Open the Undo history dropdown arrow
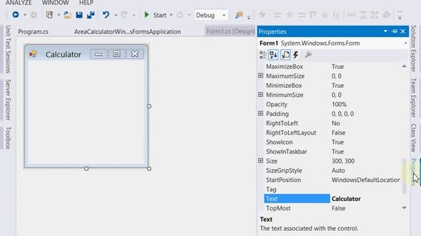The image size is (421, 236). click(116, 15)
